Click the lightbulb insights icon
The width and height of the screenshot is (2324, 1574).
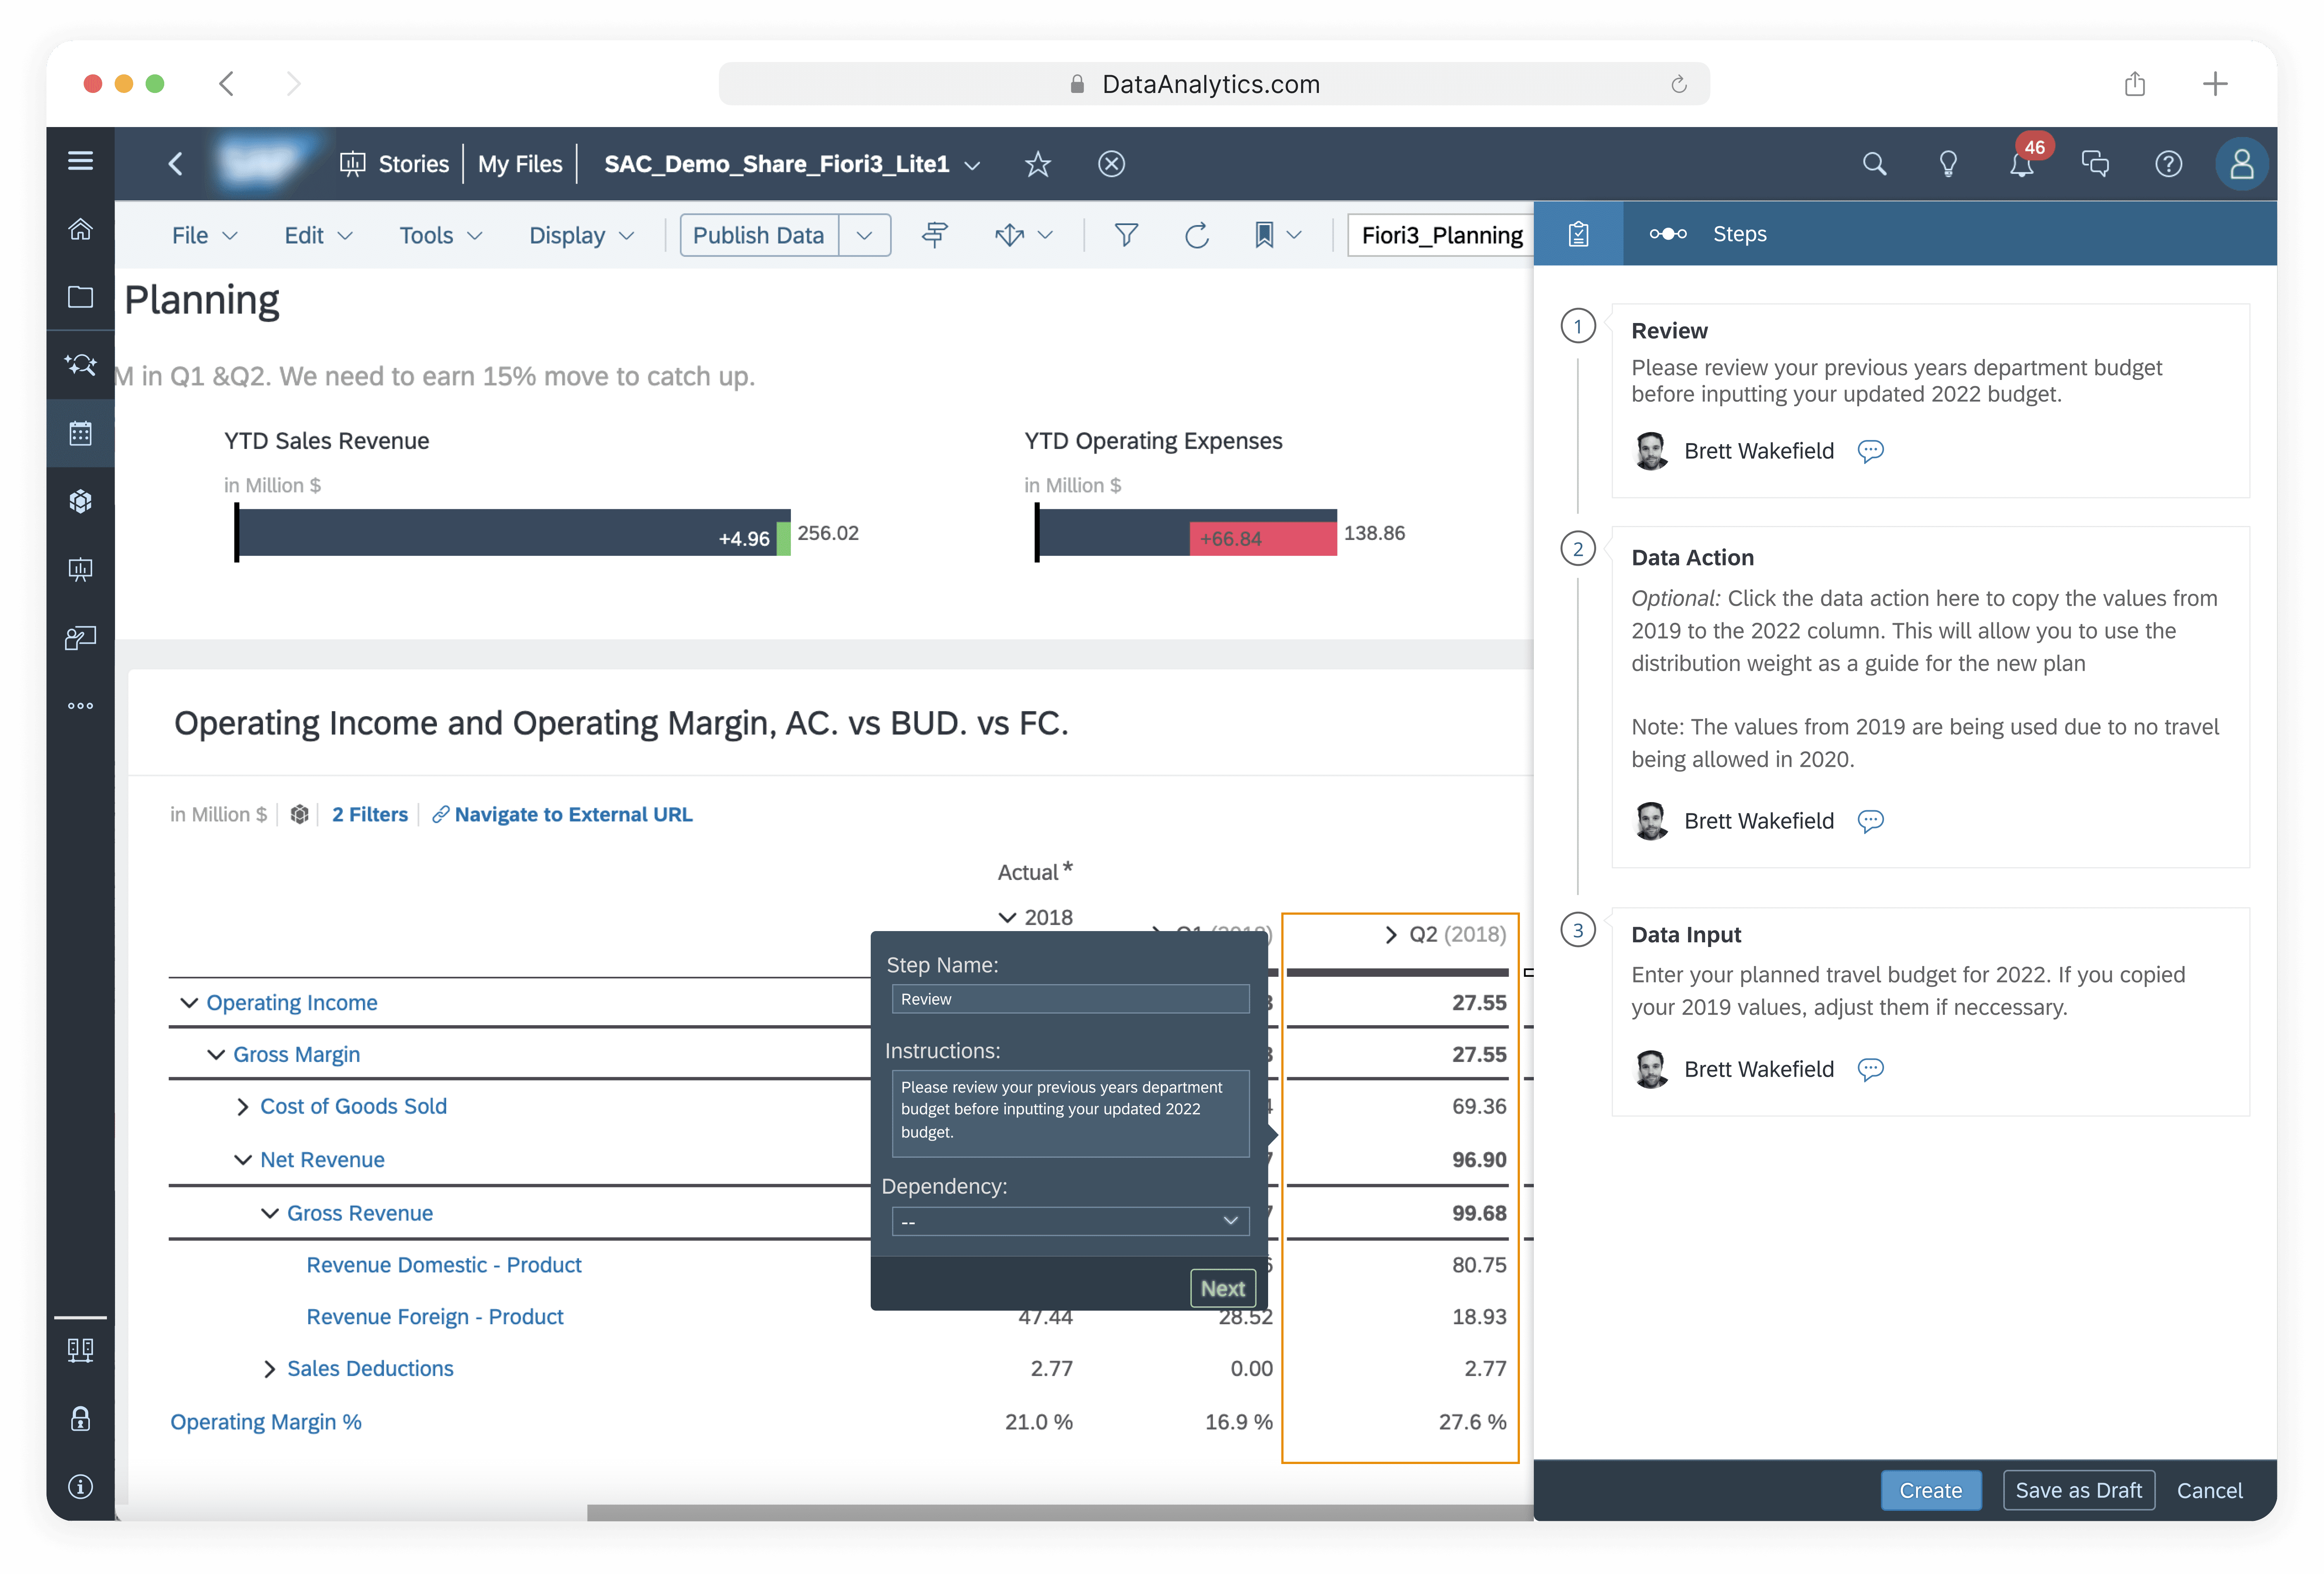[x=1947, y=164]
